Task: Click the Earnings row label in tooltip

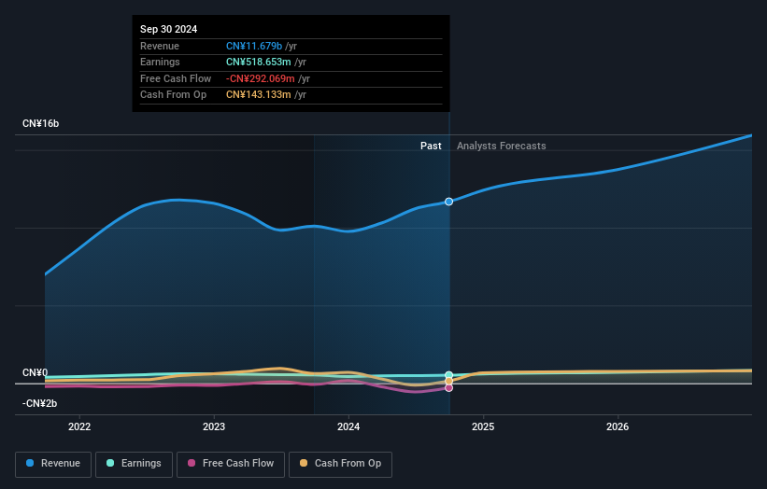Action: click(160, 62)
